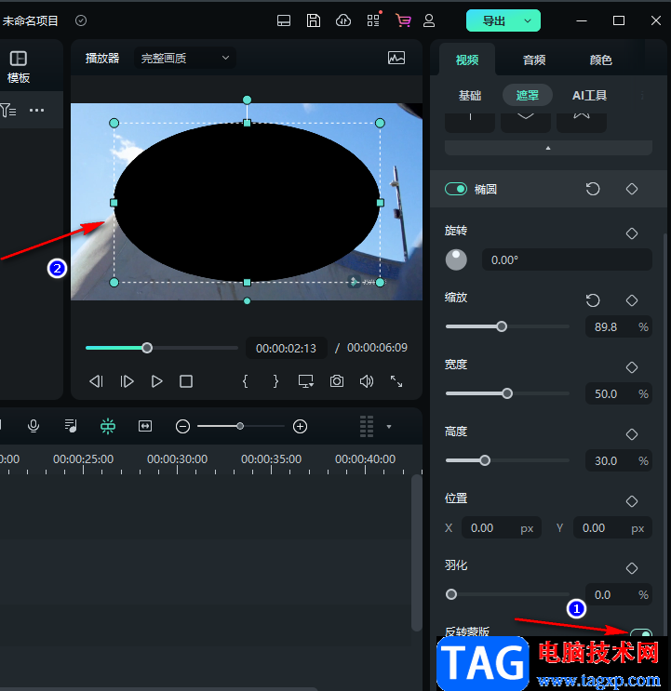
Task: Open the shopping cart icon
Action: pyautogui.click(x=403, y=20)
